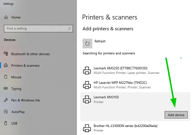This screenshot has width=196, height=135.
Task: Click the AutoPlay icon
Action: (x=6, y=112)
